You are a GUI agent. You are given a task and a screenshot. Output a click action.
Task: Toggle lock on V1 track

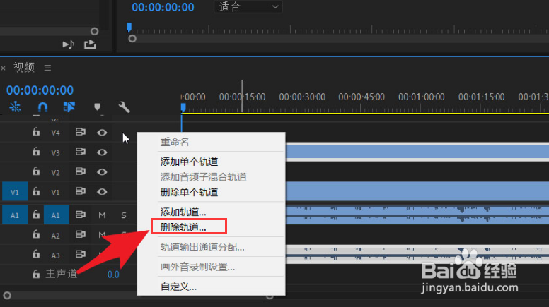point(36,191)
